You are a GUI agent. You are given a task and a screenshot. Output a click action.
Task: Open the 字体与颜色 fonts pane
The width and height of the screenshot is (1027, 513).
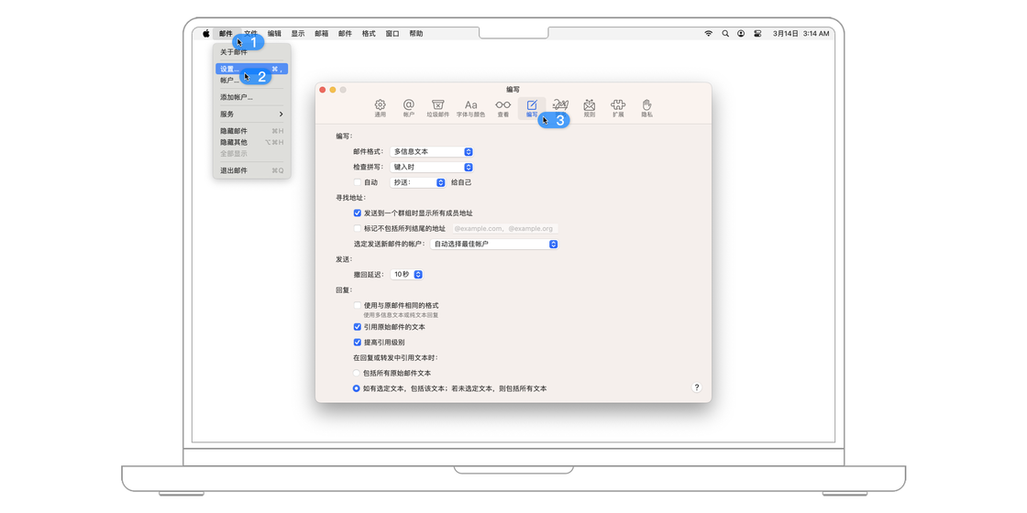coord(471,108)
